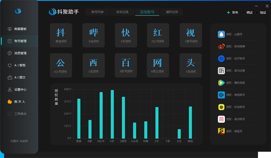
Task: Authorize 知乎账号 via blue 知 icon
Action: 221,58
